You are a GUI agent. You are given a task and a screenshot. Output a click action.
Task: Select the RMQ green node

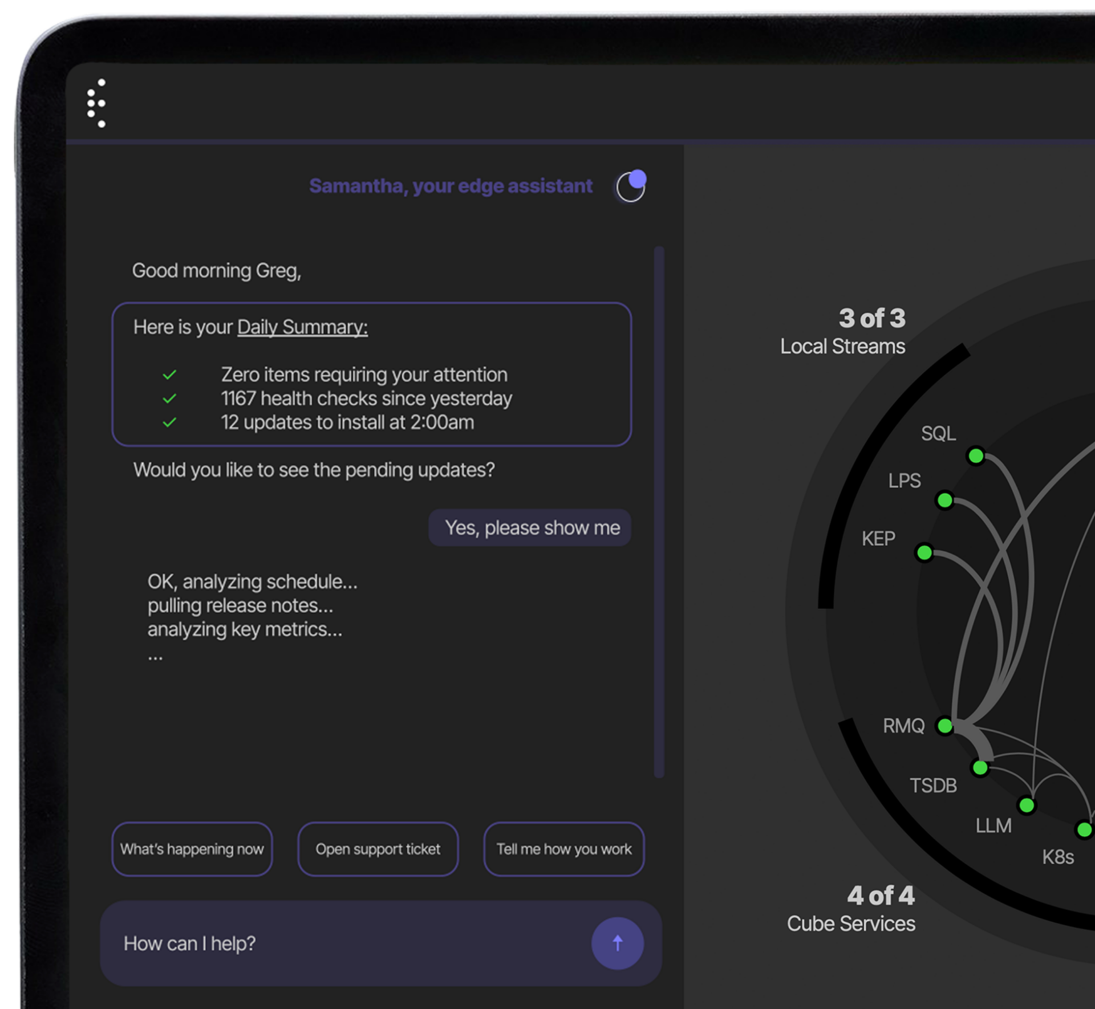pyautogui.click(x=945, y=726)
